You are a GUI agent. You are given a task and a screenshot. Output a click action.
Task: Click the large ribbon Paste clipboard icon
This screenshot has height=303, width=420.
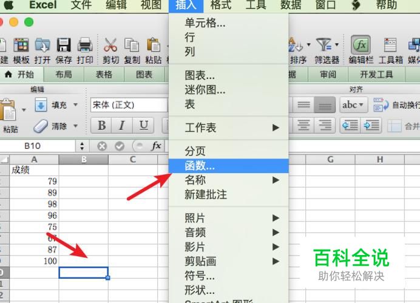tap(8, 109)
